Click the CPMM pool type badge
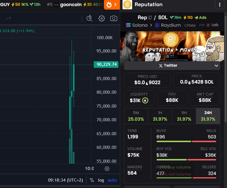 point(190,26)
